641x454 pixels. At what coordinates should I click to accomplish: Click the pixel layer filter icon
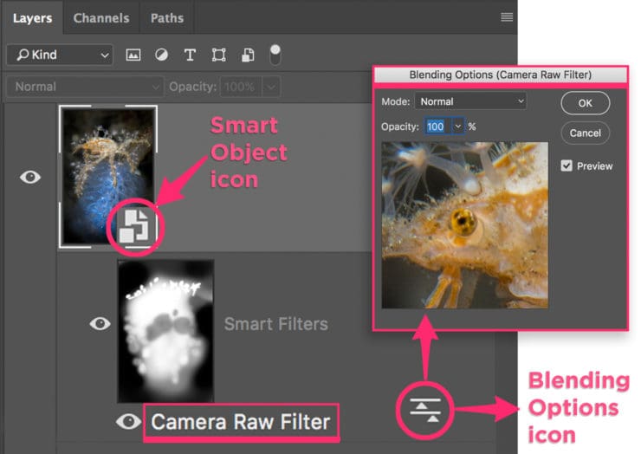(x=133, y=55)
